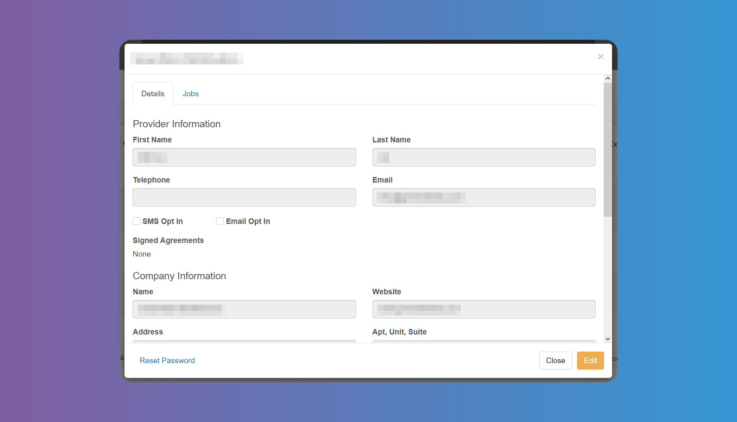Viewport: 737px width, 422px height.
Task: Focus the Address input field
Action: pos(244,342)
